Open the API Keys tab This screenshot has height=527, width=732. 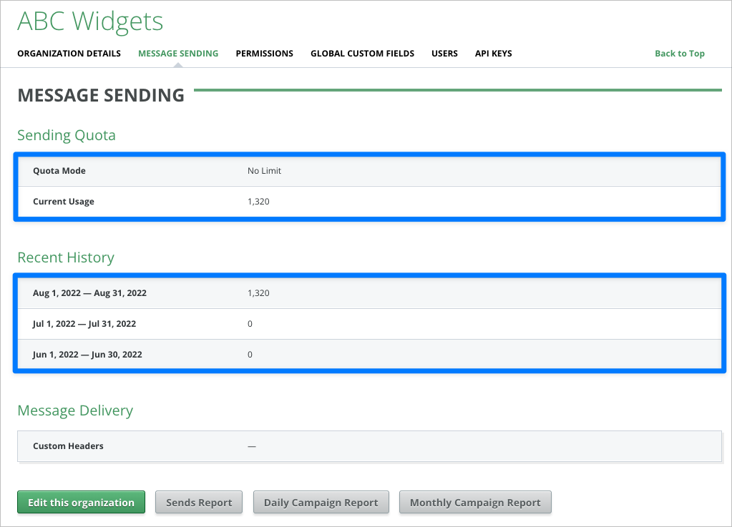pyautogui.click(x=493, y=54)
